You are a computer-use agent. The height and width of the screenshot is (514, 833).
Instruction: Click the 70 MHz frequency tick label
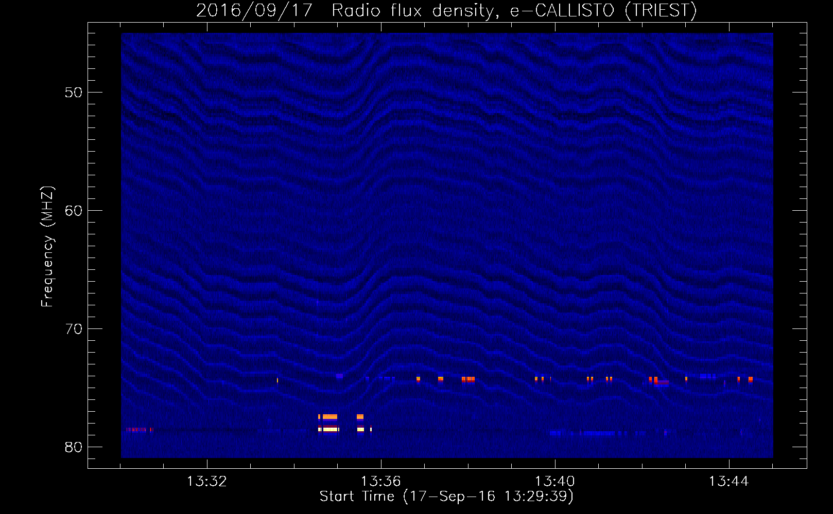pyautogui.click(x=74, y=329)
